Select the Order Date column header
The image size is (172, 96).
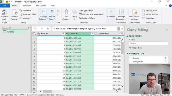[x=109, y=34]
